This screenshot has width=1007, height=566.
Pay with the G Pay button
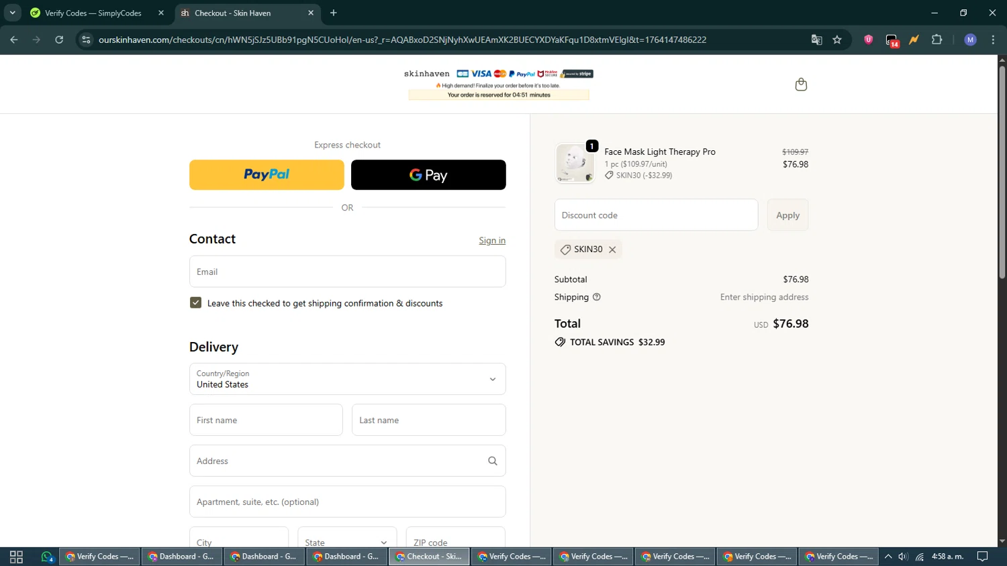[x=428, y=174]
